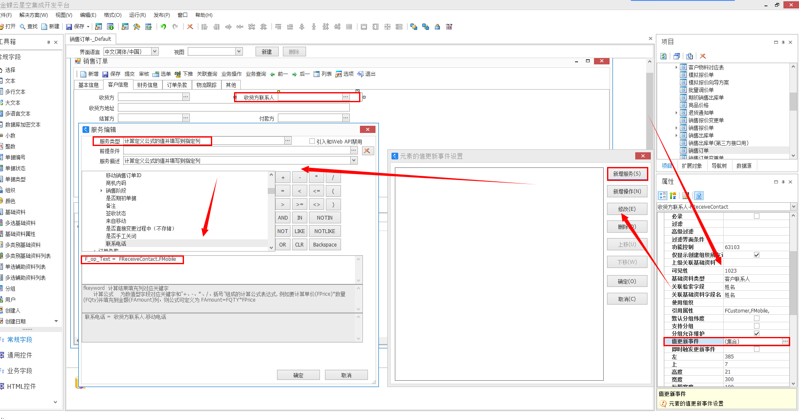This screenshot has width=799, height=419.
Task: Toggle the 引入和Web API禁用 checkbox
Action: [x=312, y=141]
